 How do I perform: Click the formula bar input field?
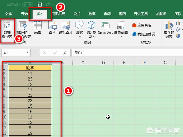[x=126, y=53]
